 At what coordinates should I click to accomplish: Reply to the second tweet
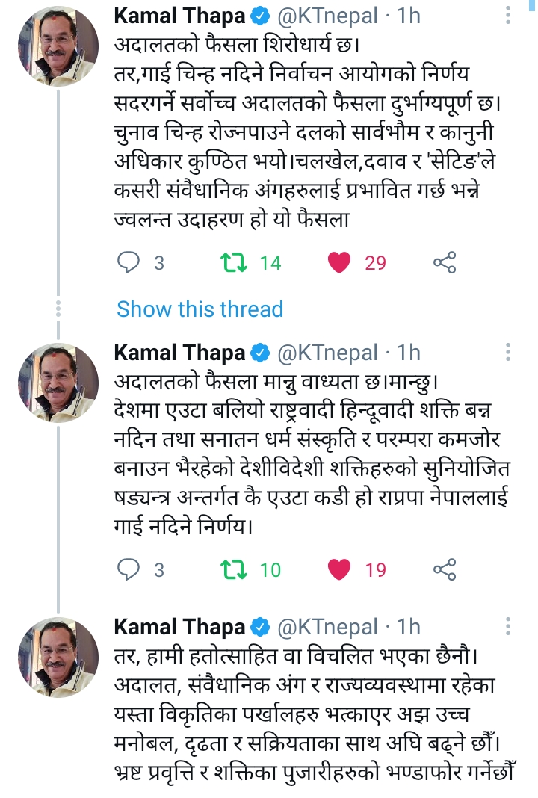(130, 570)
